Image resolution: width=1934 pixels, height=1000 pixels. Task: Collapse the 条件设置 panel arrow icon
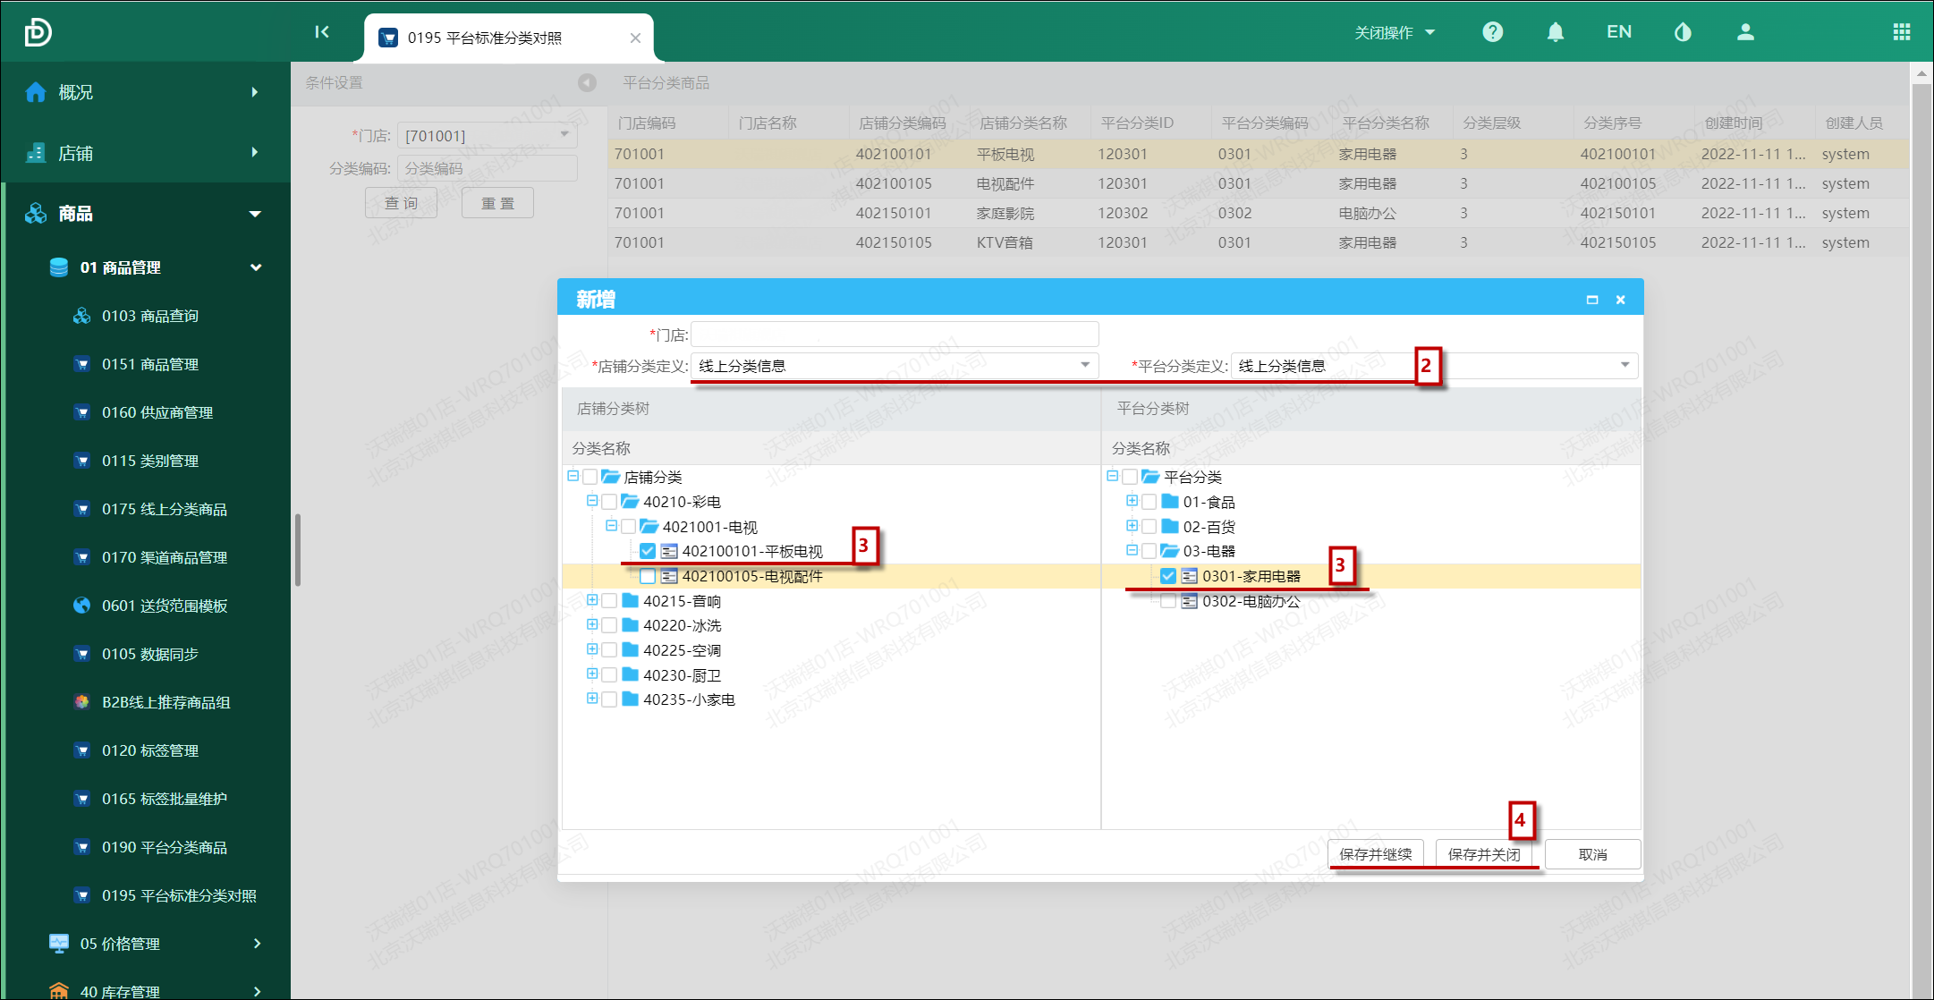pyautogui.click(x=587, y=82)
